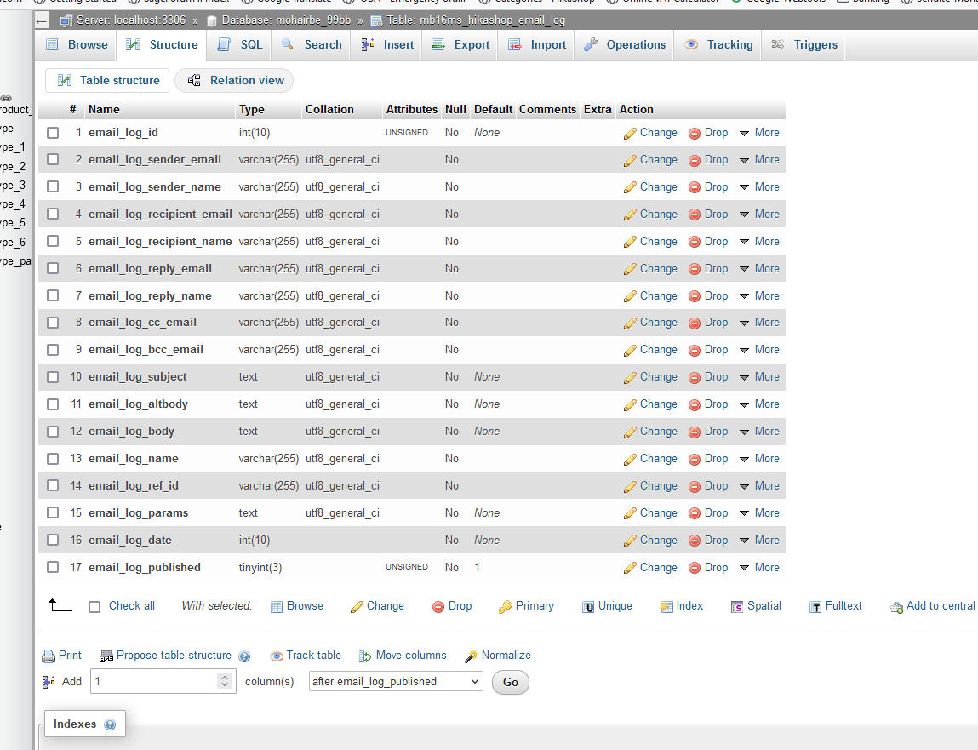Click the Move columns icon
The height and width of the screenshot is (750, 978).
pos(365,656)
